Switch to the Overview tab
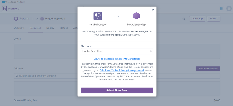 (19, 28)
